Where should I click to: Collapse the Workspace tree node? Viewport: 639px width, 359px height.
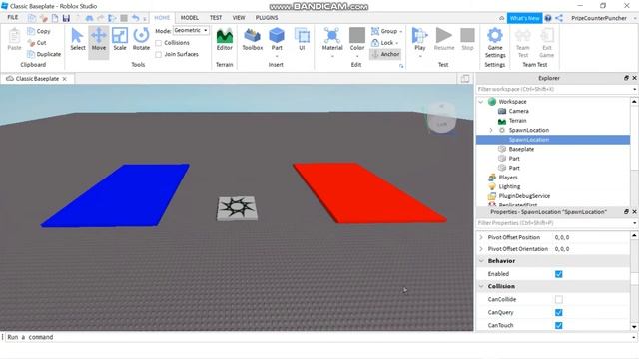(x=481, y=102)
